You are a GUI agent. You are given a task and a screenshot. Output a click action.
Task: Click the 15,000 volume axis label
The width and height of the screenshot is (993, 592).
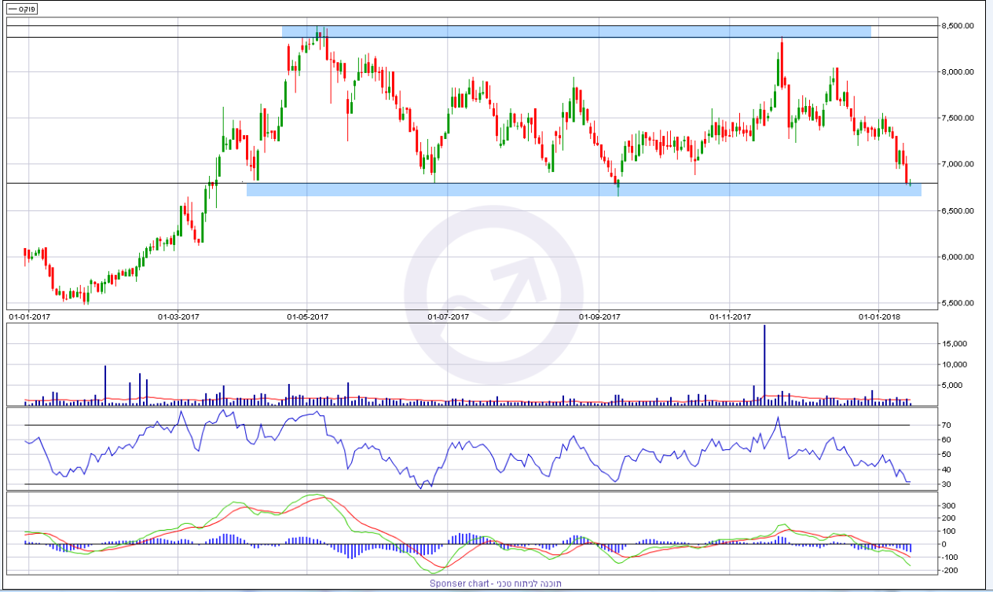955,344
